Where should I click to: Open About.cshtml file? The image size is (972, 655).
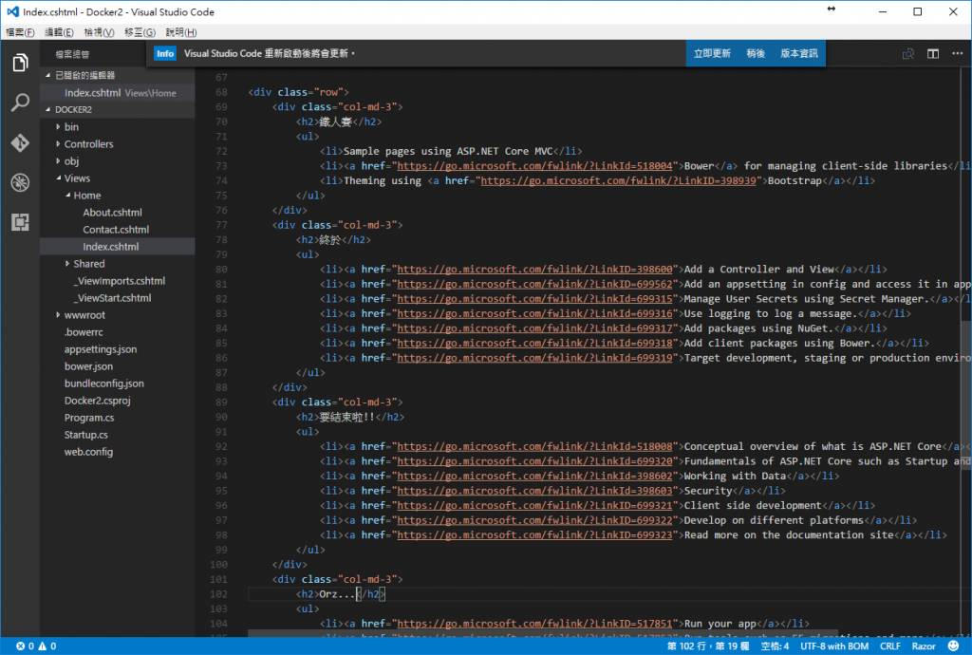click(x=112, y=213)
